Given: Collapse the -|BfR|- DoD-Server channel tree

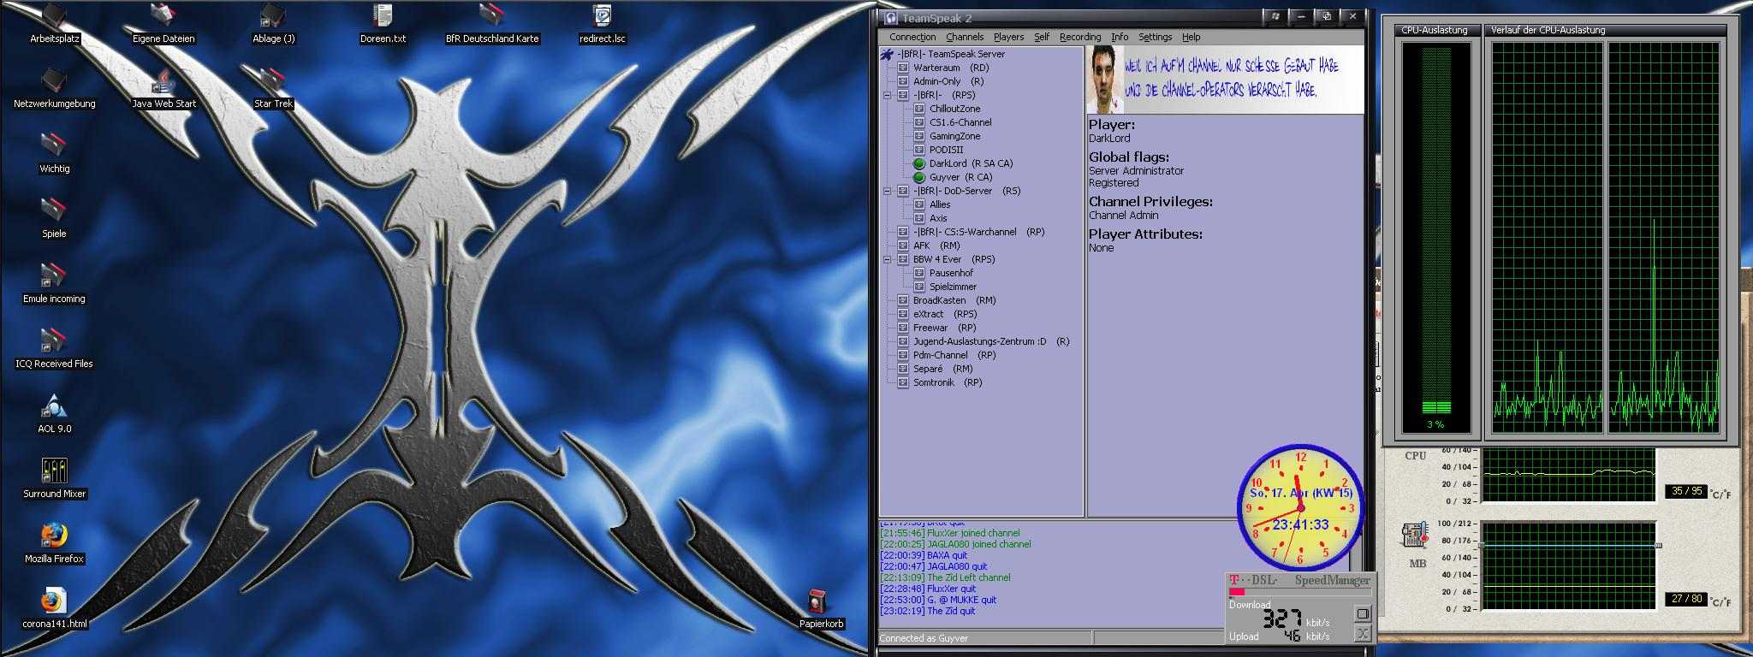Looking at the screenshot, I should [x=888, y=191].
